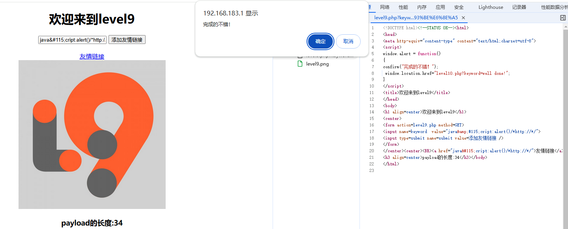This screenshot has height=229, width=568.
Task: Open the Lighthouse tab in DevTools
Action: click(x=491, y=7)
